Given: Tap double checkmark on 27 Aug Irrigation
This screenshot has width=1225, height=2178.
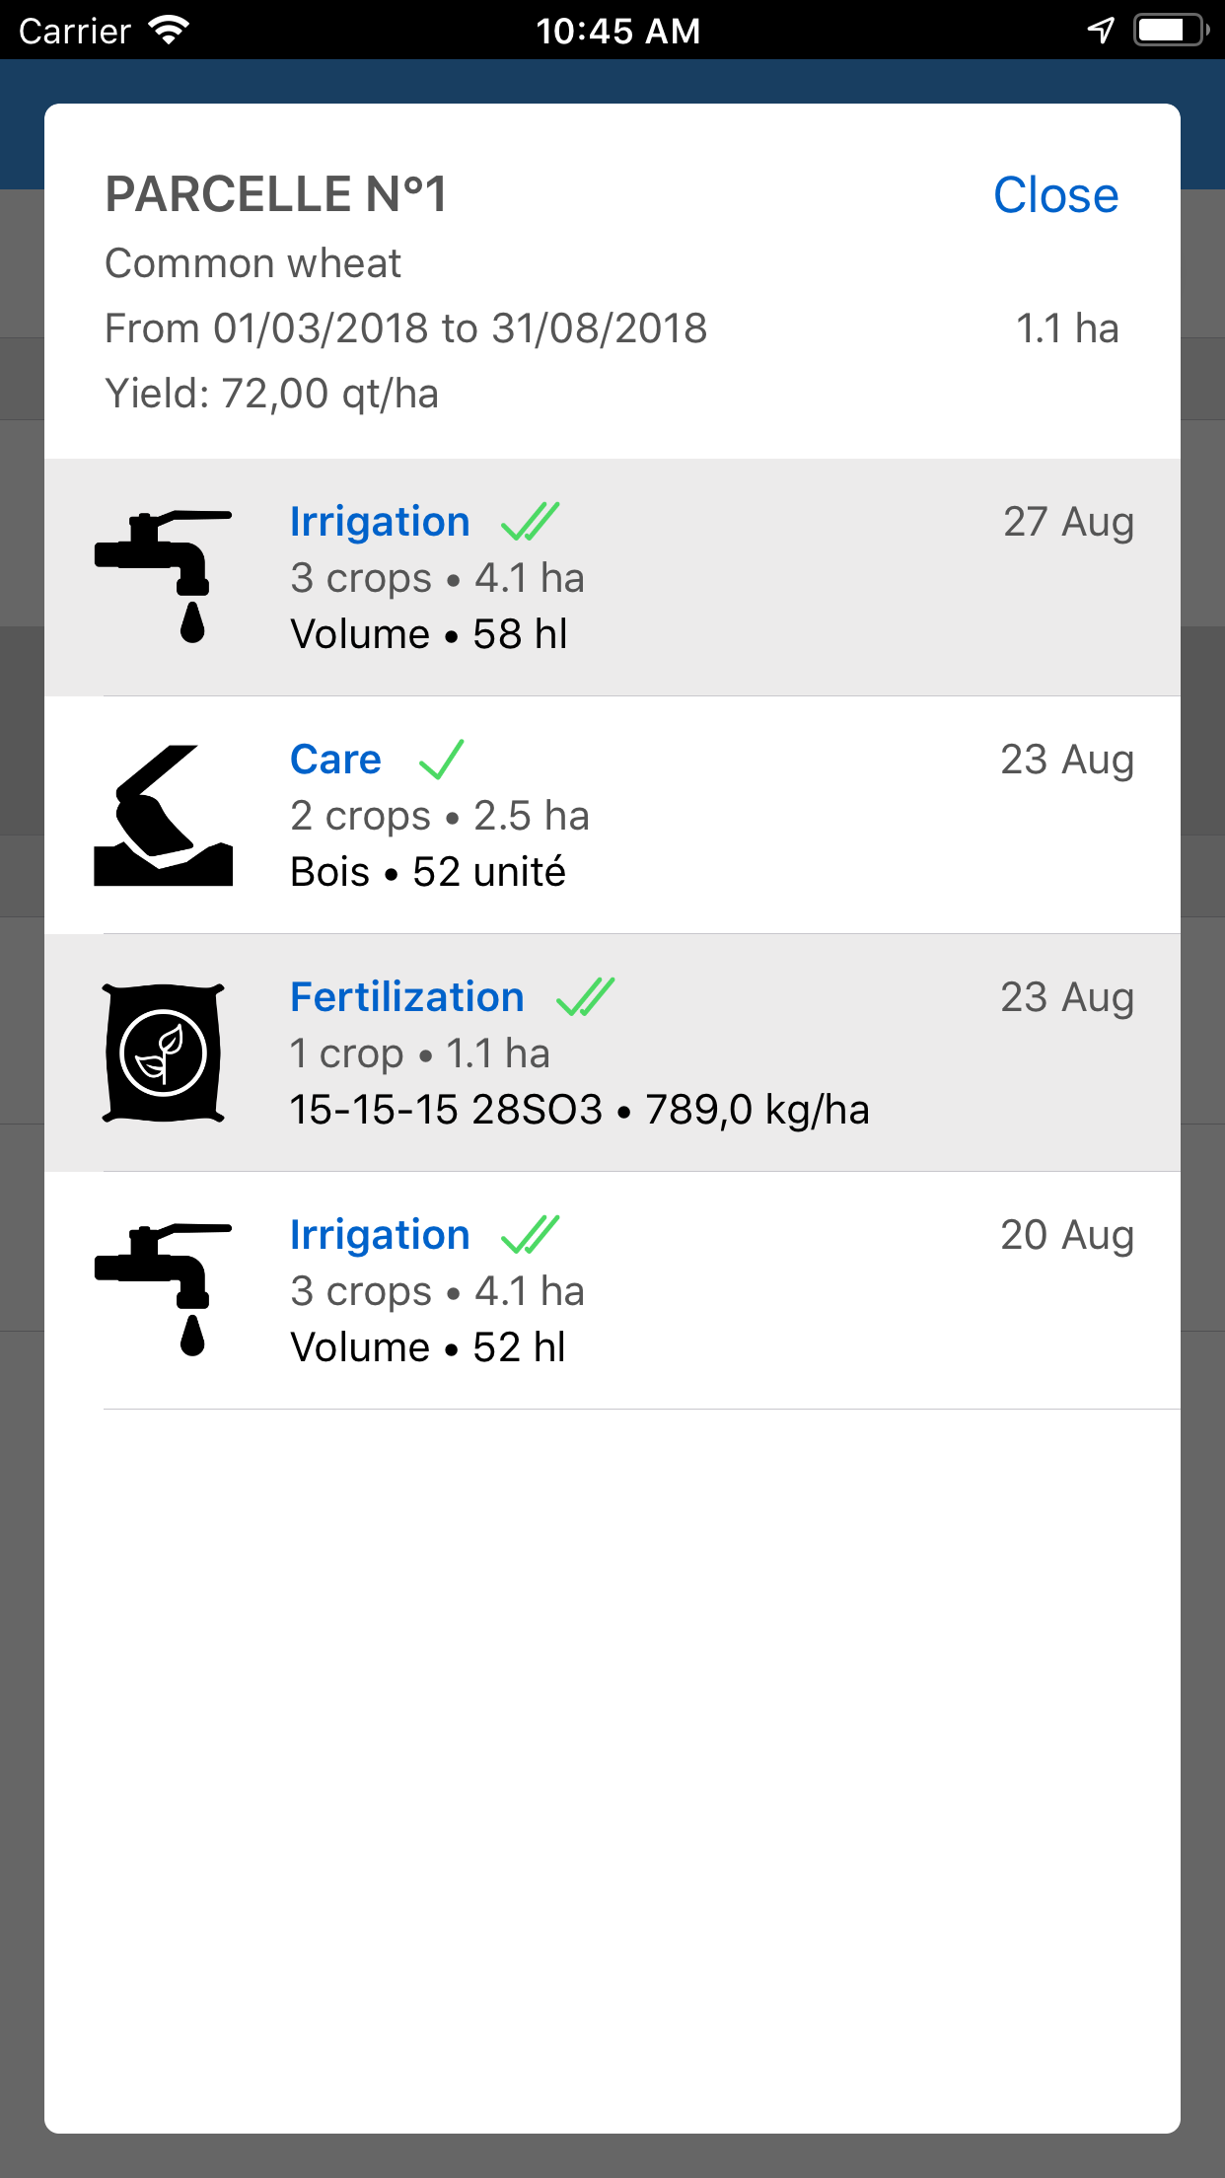Looking at the screenshot, I should [x=530, y=522].
